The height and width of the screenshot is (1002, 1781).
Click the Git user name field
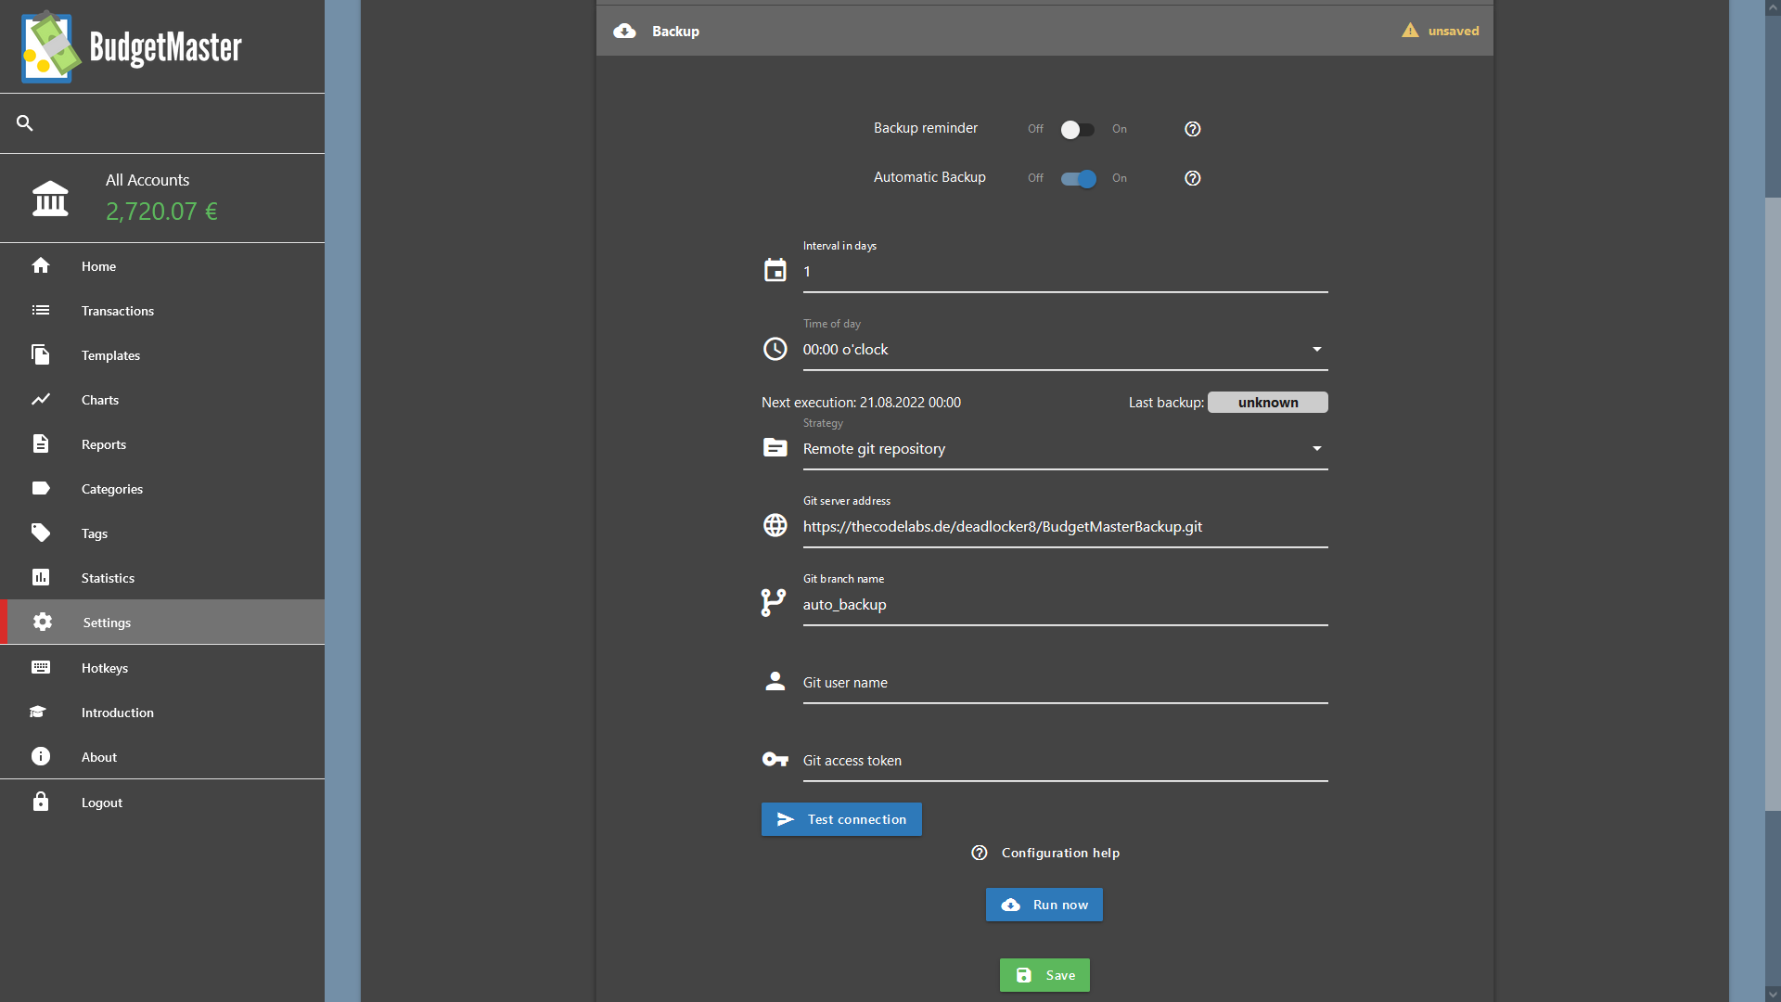point(1066,682)
